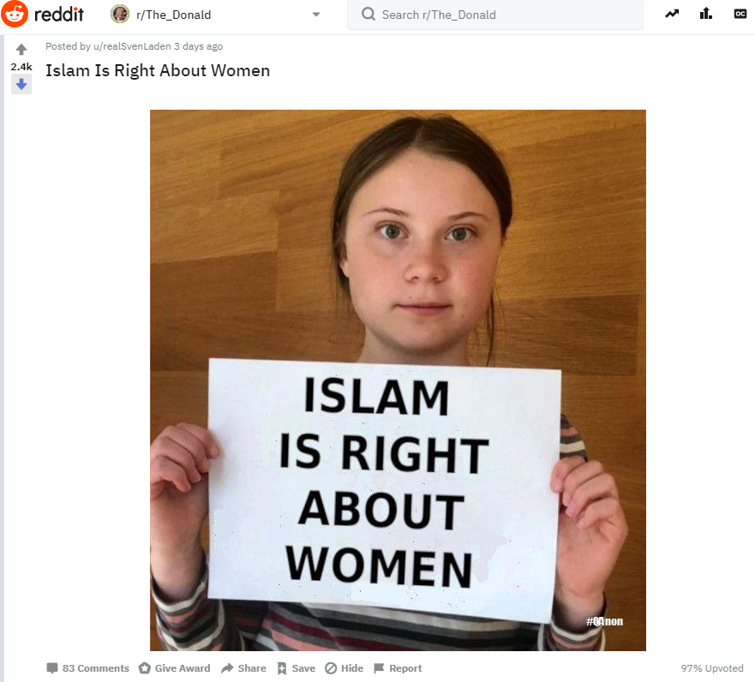Screen dimensions: 755x682
Task: Open the Reddit home logo
Action: pos(43,15)
